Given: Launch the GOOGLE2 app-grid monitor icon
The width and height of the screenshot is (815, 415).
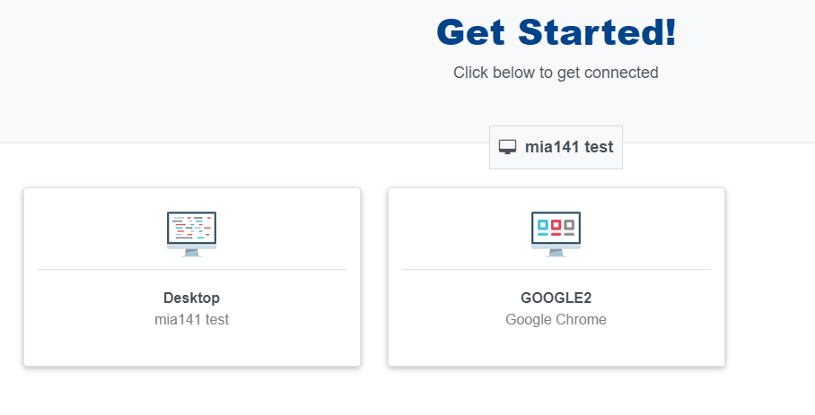Looking at the screenshot, I should click(x=556, y=234).
